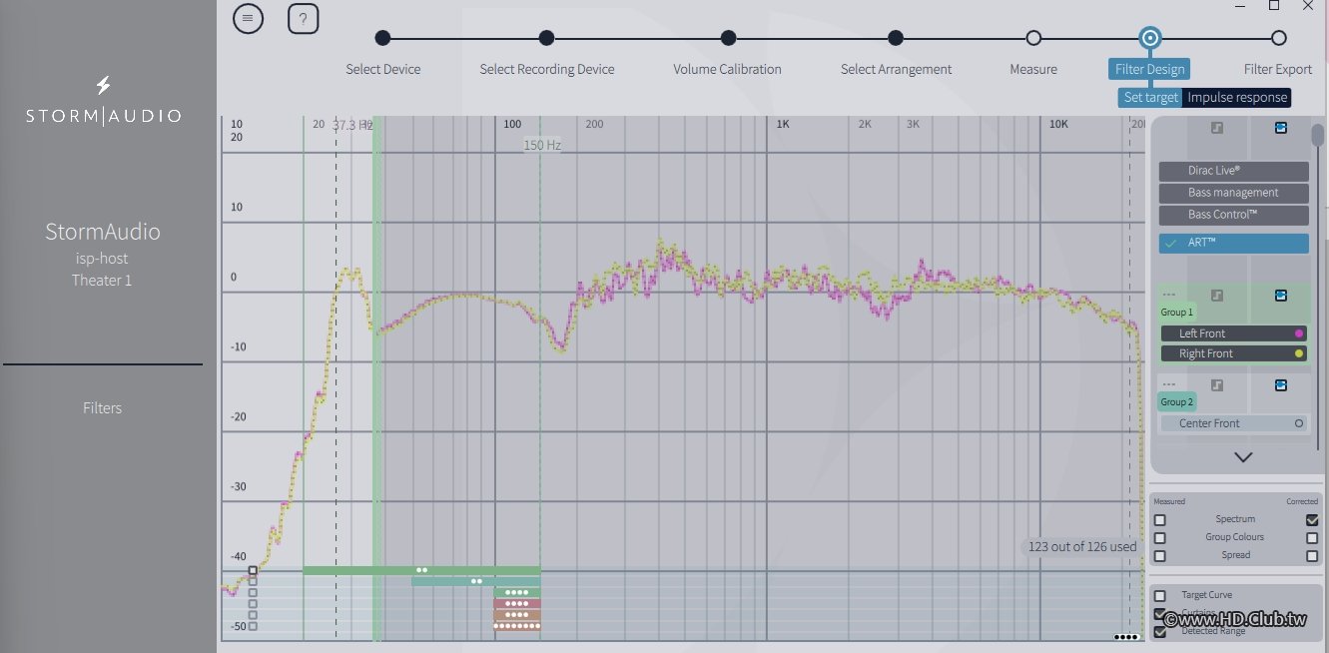Toggle the top ART range row checkbox
This screenshot has height=653, width=1329.
(x=253, y=571)
